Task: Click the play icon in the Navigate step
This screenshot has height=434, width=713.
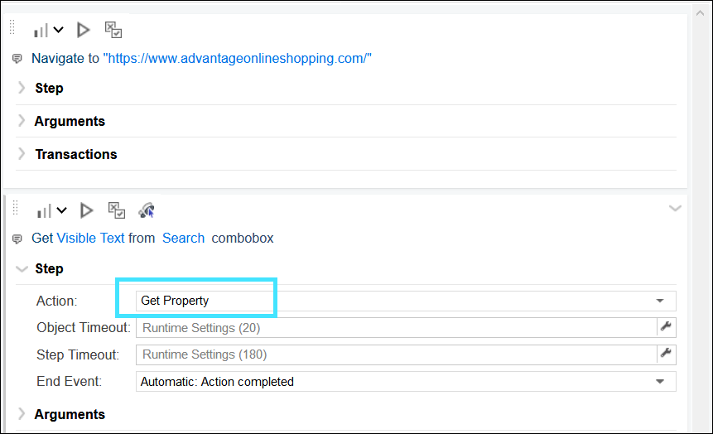Action: click(x=83, y=30)
